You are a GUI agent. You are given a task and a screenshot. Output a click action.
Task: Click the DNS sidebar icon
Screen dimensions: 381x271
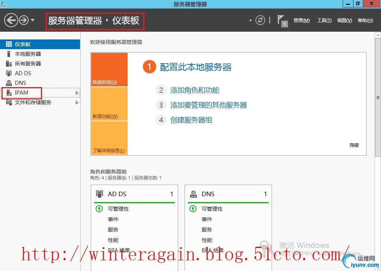click(9, 83)
